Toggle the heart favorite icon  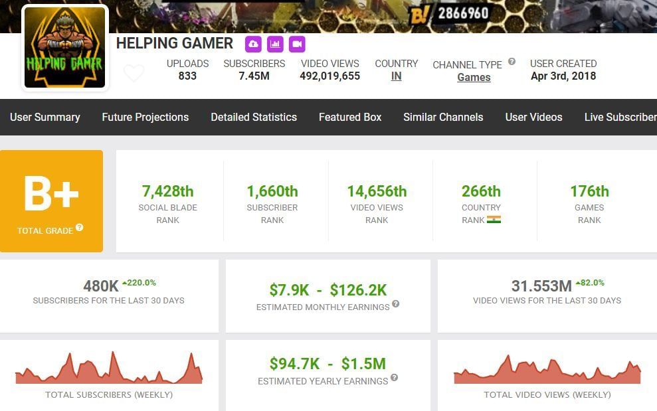click(x=134, y=73)
